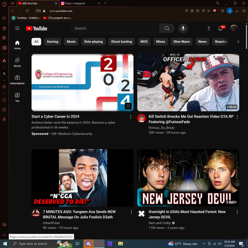The height and width of the screenshot is (248, 248).
Task: Click the YouTube search input field
Action: pyautogui.click(x=115, y=28)
